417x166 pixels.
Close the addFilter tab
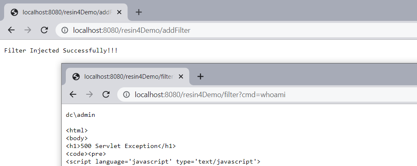(x=119, y=12)
